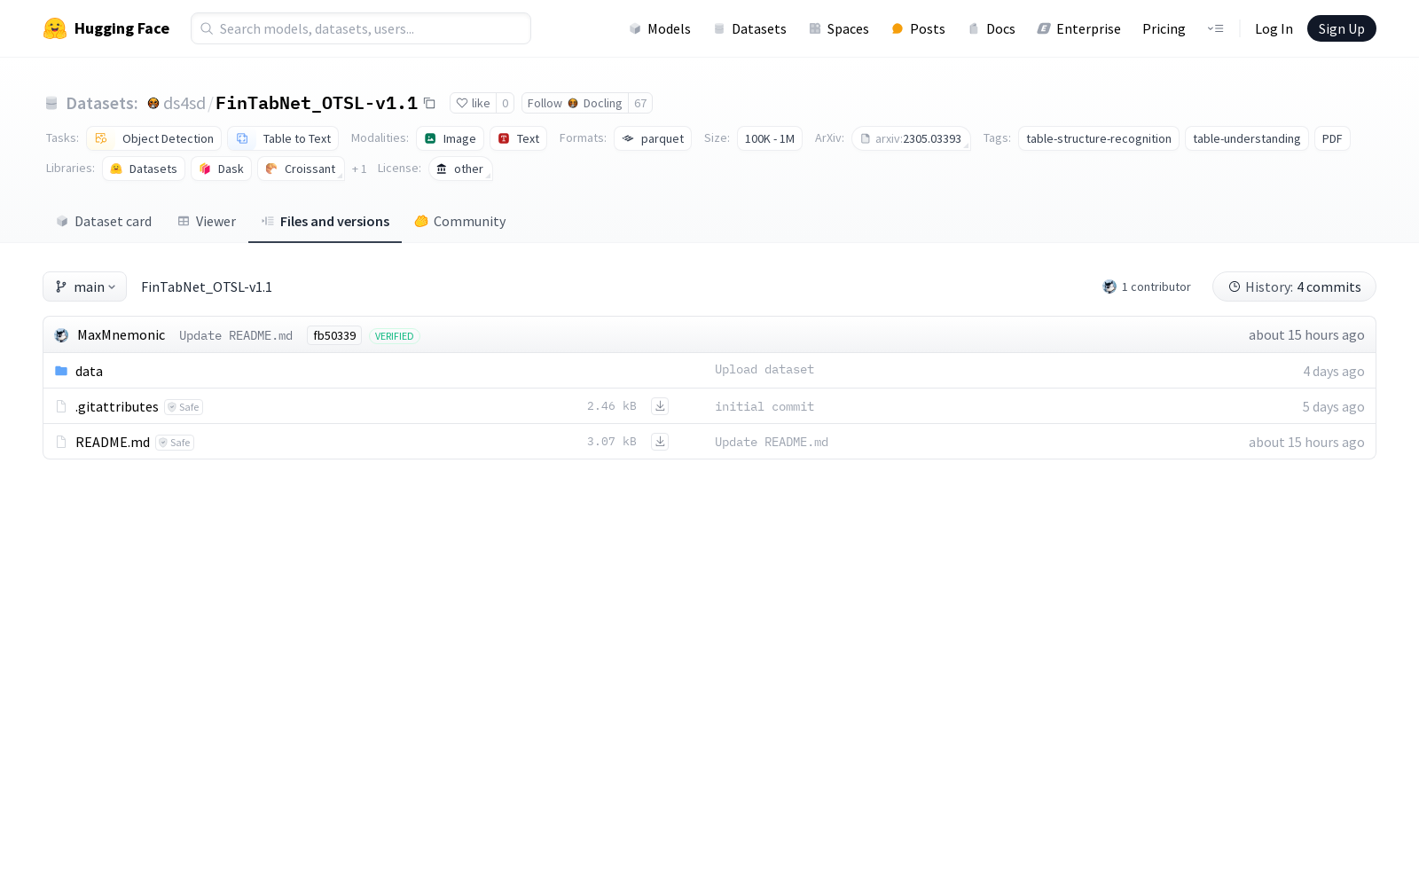View History of 4 commits
Image resolution: width=1419 pixels, height=887 pixels.
(1294, 287)
